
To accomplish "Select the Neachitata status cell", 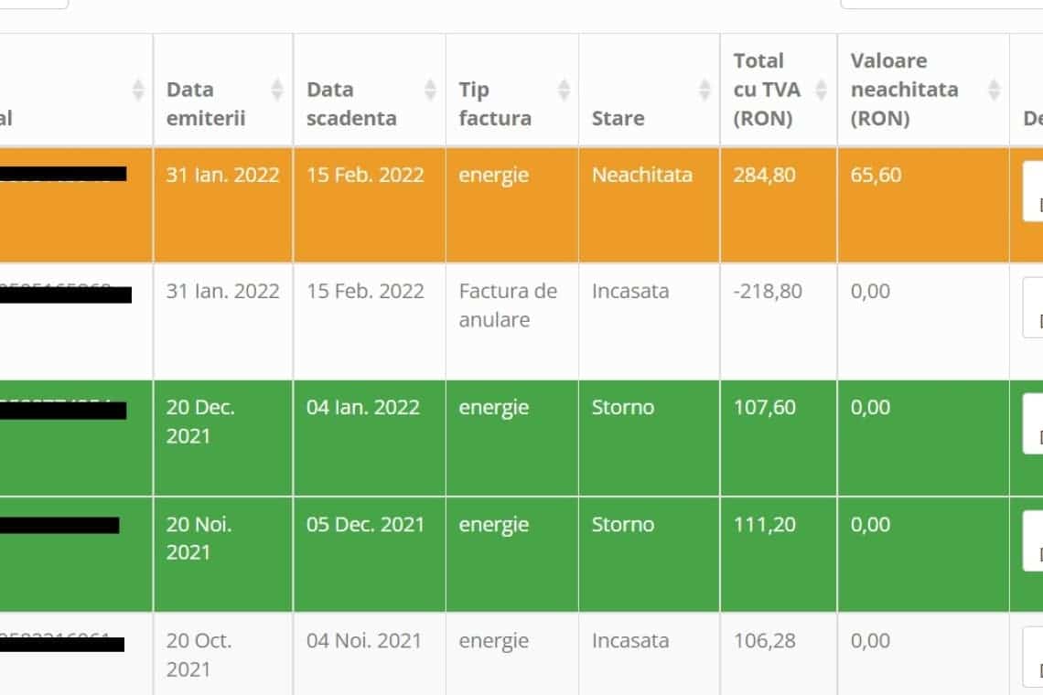I will pos(641,175).
